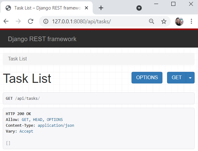Image resolution: width=198 pixels, height=151 pixels.
Task: Bookmark this page with the star
Action: tap(164, 21)
